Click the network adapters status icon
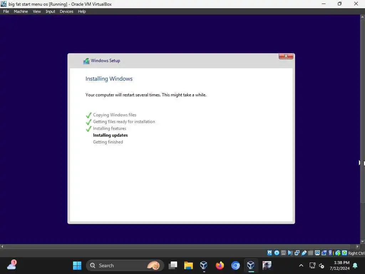The height and width of the screenshot is (274, 365). (297, 253)
